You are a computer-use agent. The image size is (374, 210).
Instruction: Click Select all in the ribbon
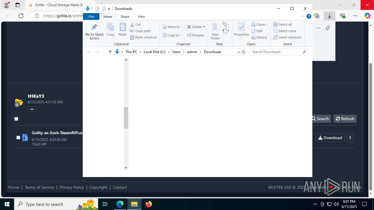pos(283,24)
